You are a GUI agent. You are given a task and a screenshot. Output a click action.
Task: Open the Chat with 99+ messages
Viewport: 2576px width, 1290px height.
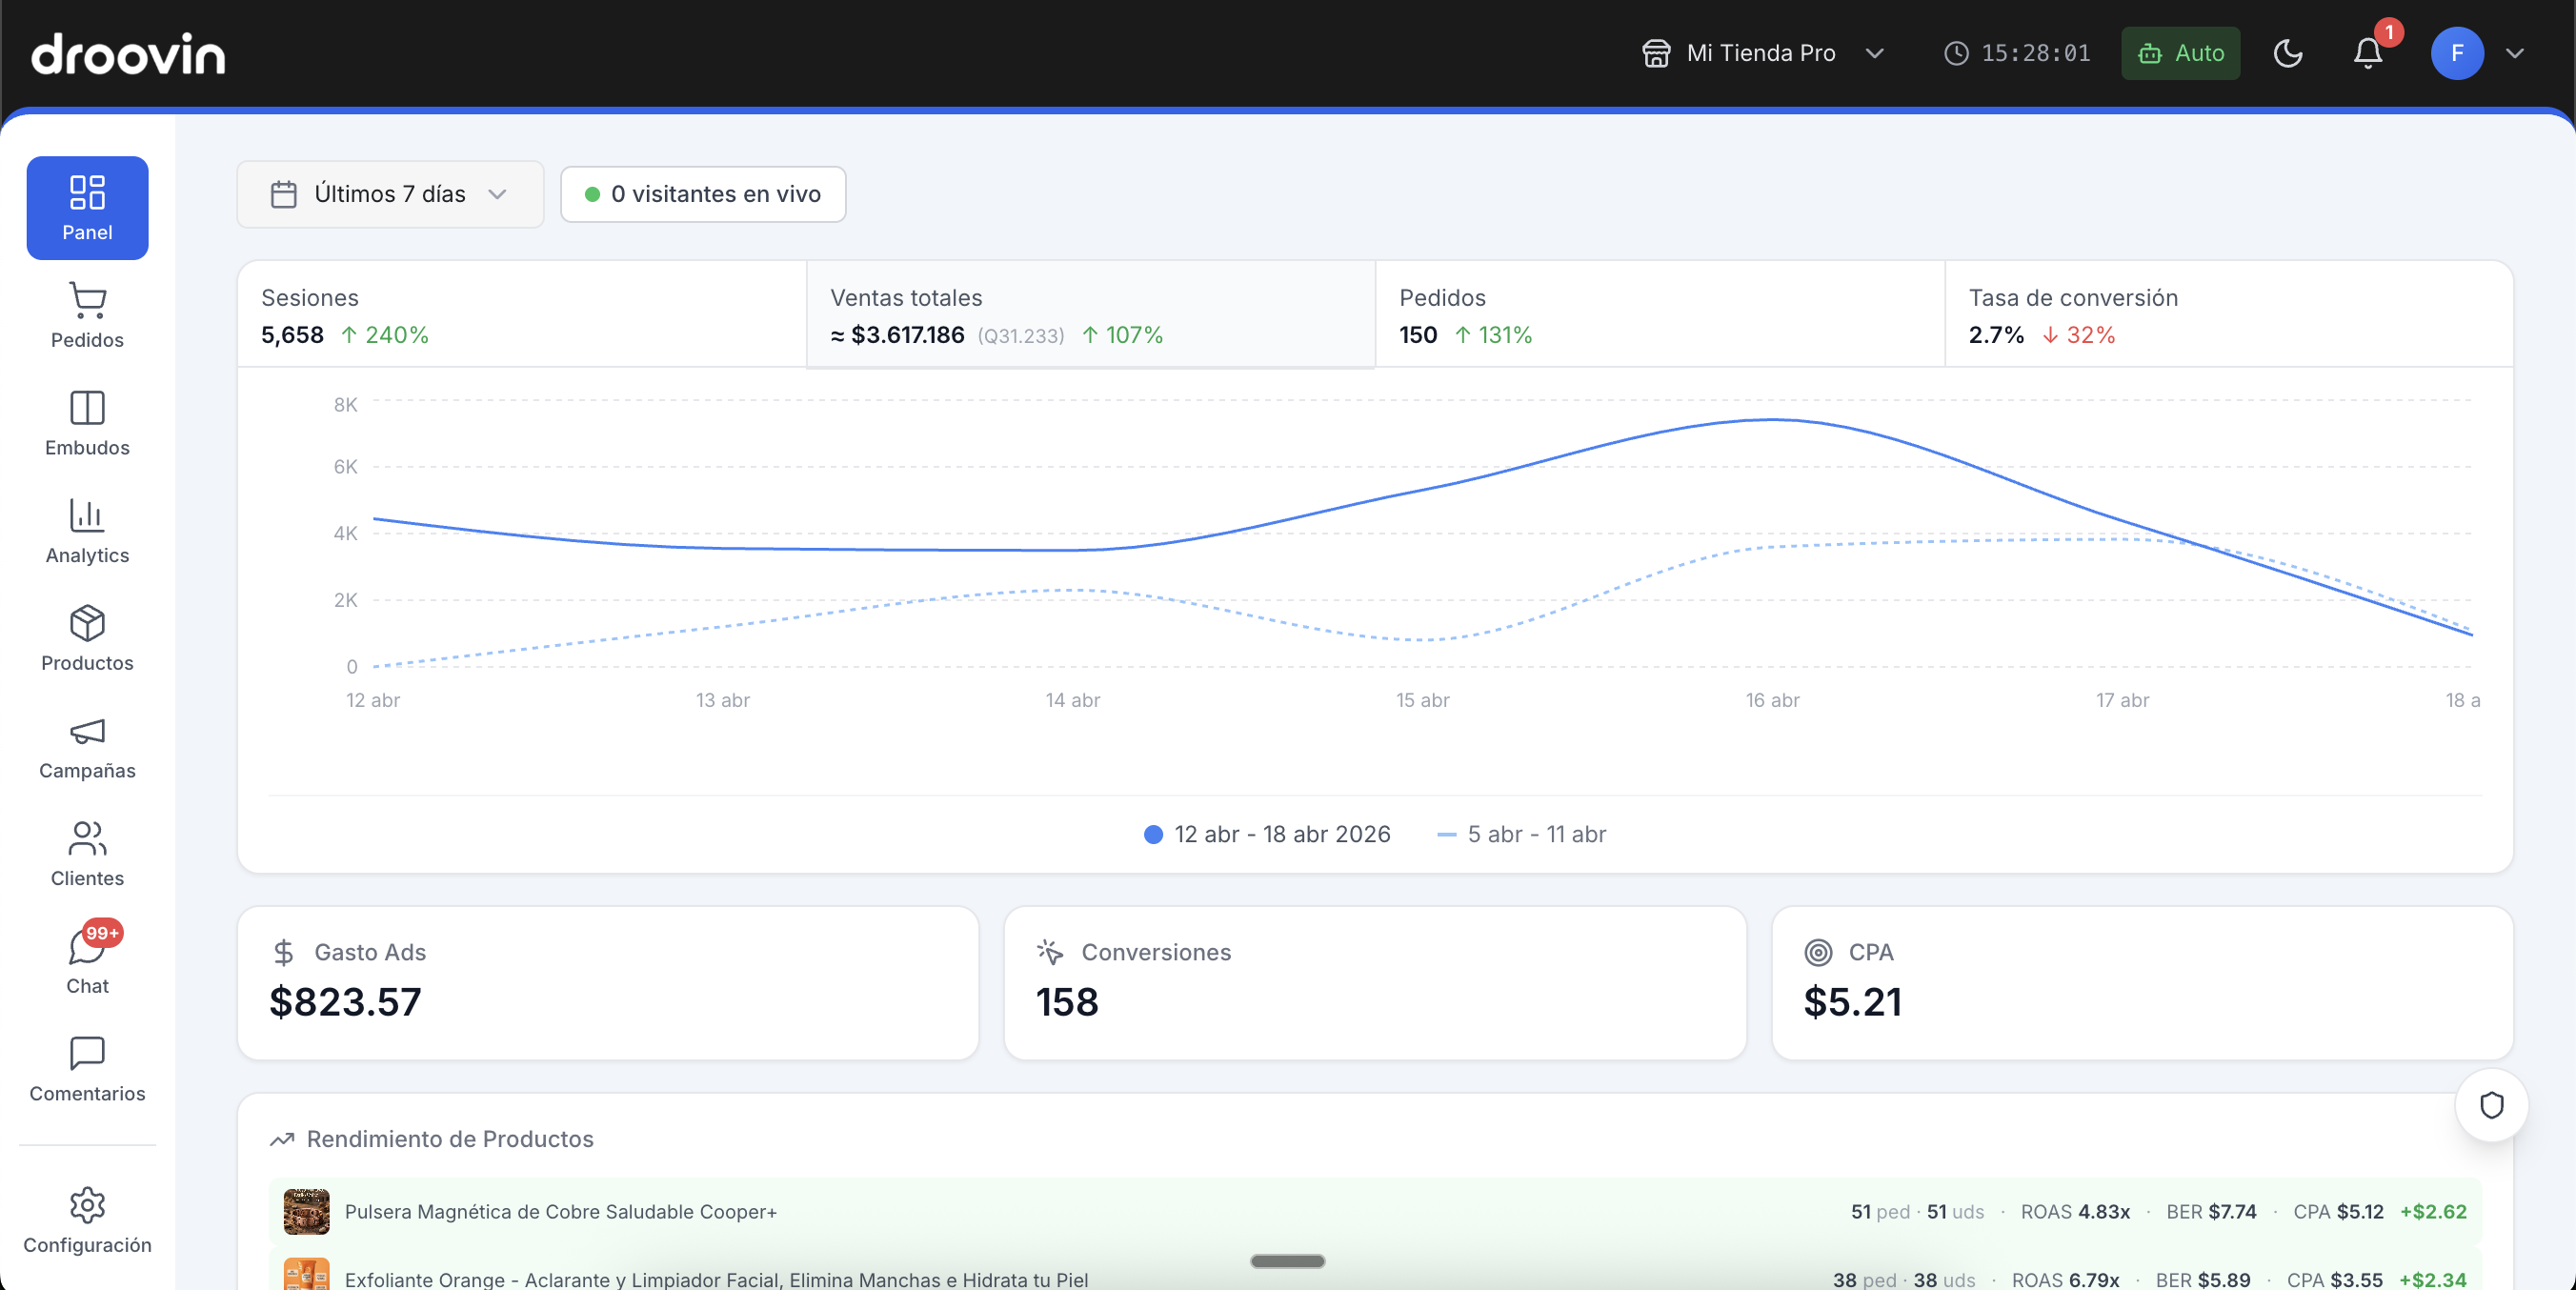click(87, 960)
